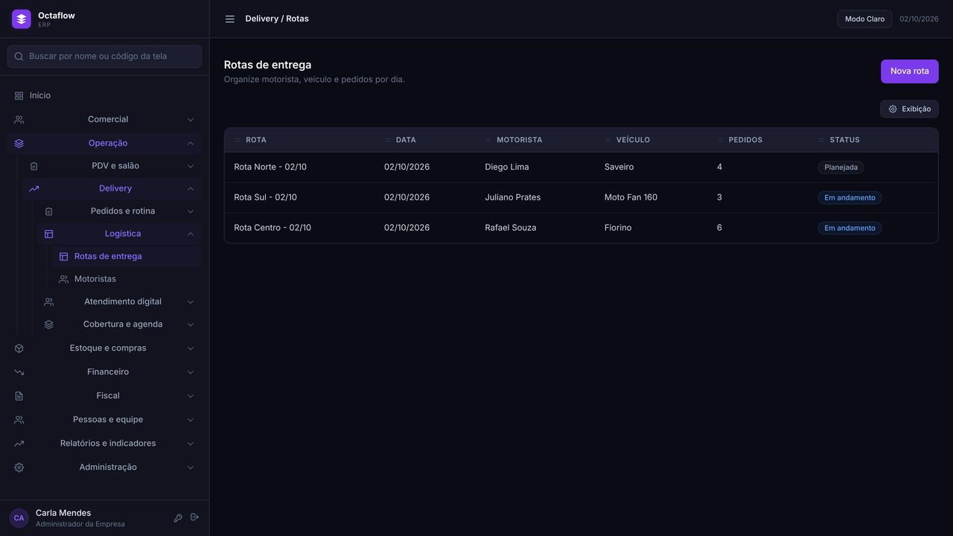Expand the Pedidos e rotina chevron
The image size is (953, 536).
click(x=191, y=211)
